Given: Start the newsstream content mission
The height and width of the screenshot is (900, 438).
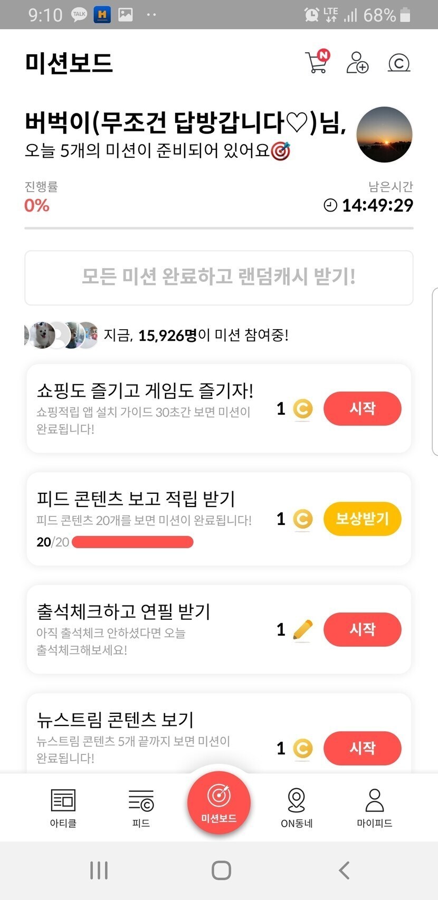Looking at the screenshot, I should click(x=362, y=748).
